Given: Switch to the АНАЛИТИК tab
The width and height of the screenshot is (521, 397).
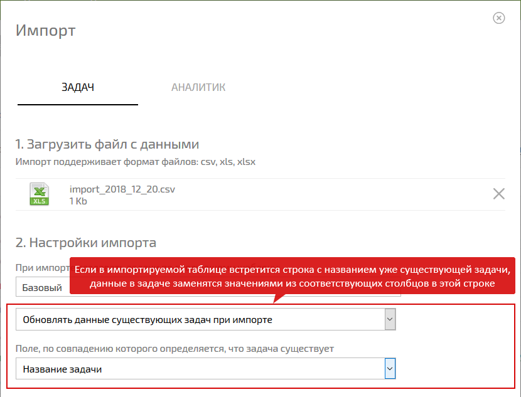Looking at the screenshot, I should pos(198,87).
